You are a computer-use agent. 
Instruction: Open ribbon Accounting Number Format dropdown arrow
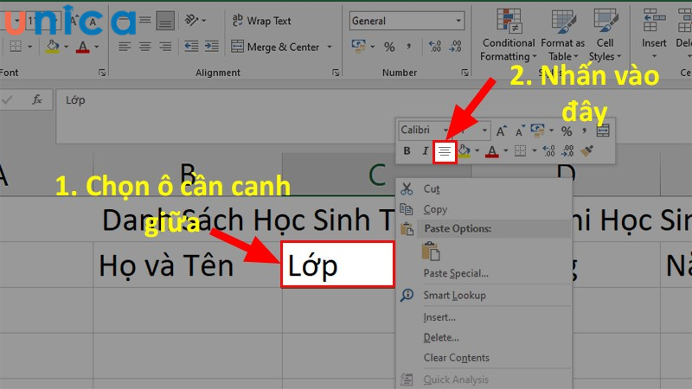tap(373, 47)
